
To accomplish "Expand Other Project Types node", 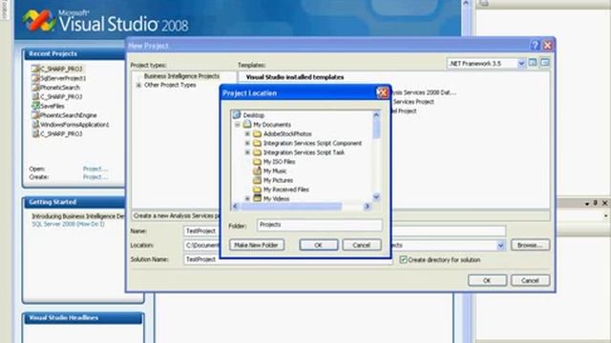I will click(x=138, y=85).
